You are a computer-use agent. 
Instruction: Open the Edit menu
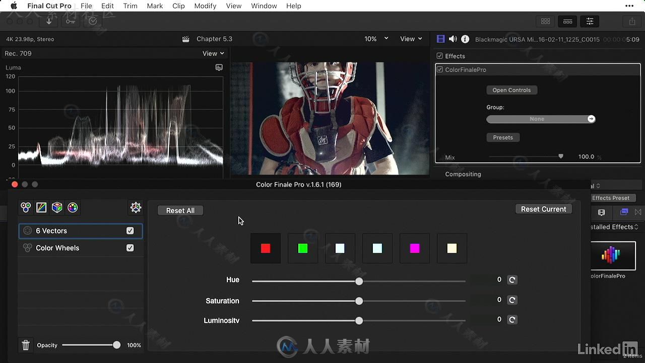(x=107, y=6)
